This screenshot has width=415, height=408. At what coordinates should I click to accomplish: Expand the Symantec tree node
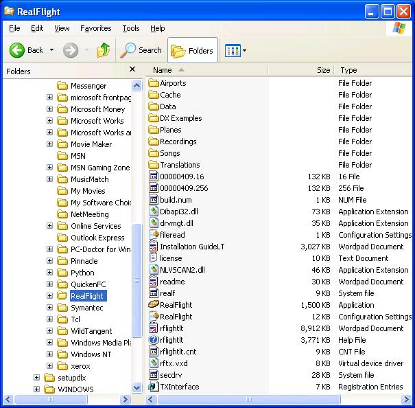[x=49, y=307]
